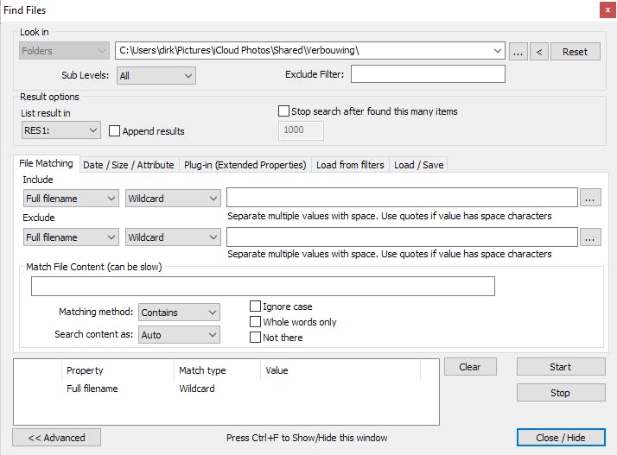
Task: Expand the Sub Levels dropdown
Action: pyautogui.click(x=156, y=76)
